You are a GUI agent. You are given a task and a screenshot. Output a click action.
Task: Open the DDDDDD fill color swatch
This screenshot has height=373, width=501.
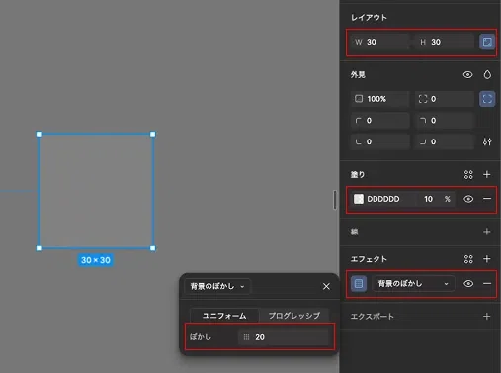pyautogui.click(x=359, y=199)
